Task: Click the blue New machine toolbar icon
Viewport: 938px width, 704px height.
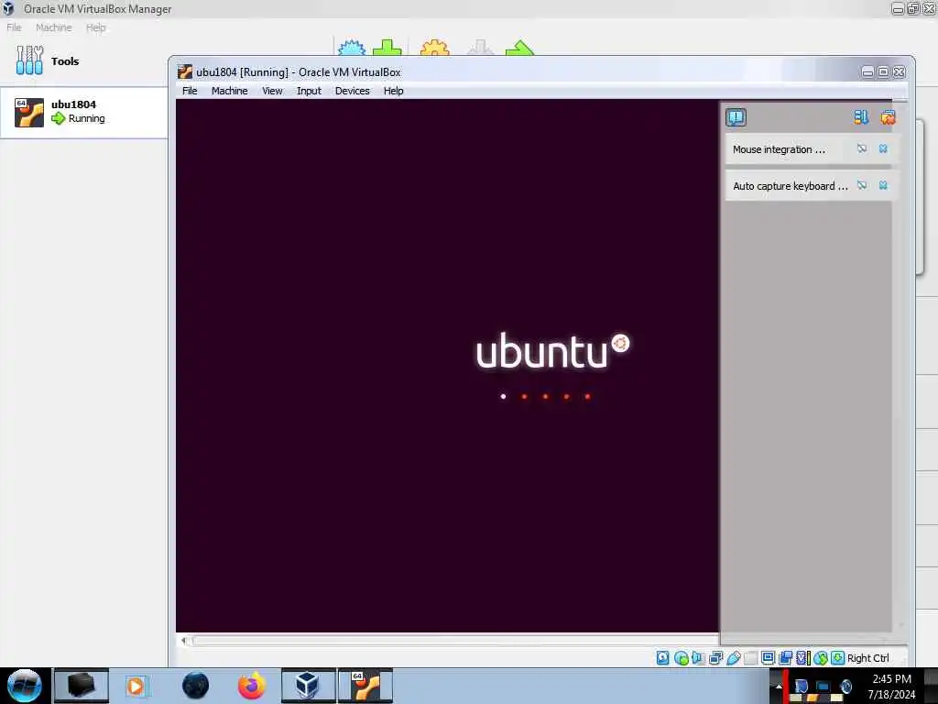Action: [x=351, y=48]
